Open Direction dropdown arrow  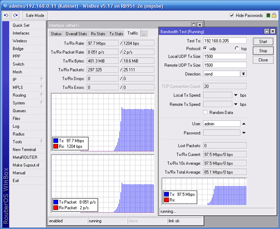coord(243,74)
